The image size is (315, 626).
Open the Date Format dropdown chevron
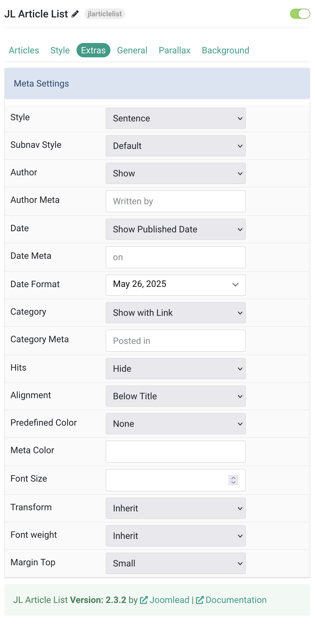tap(235, 285)
